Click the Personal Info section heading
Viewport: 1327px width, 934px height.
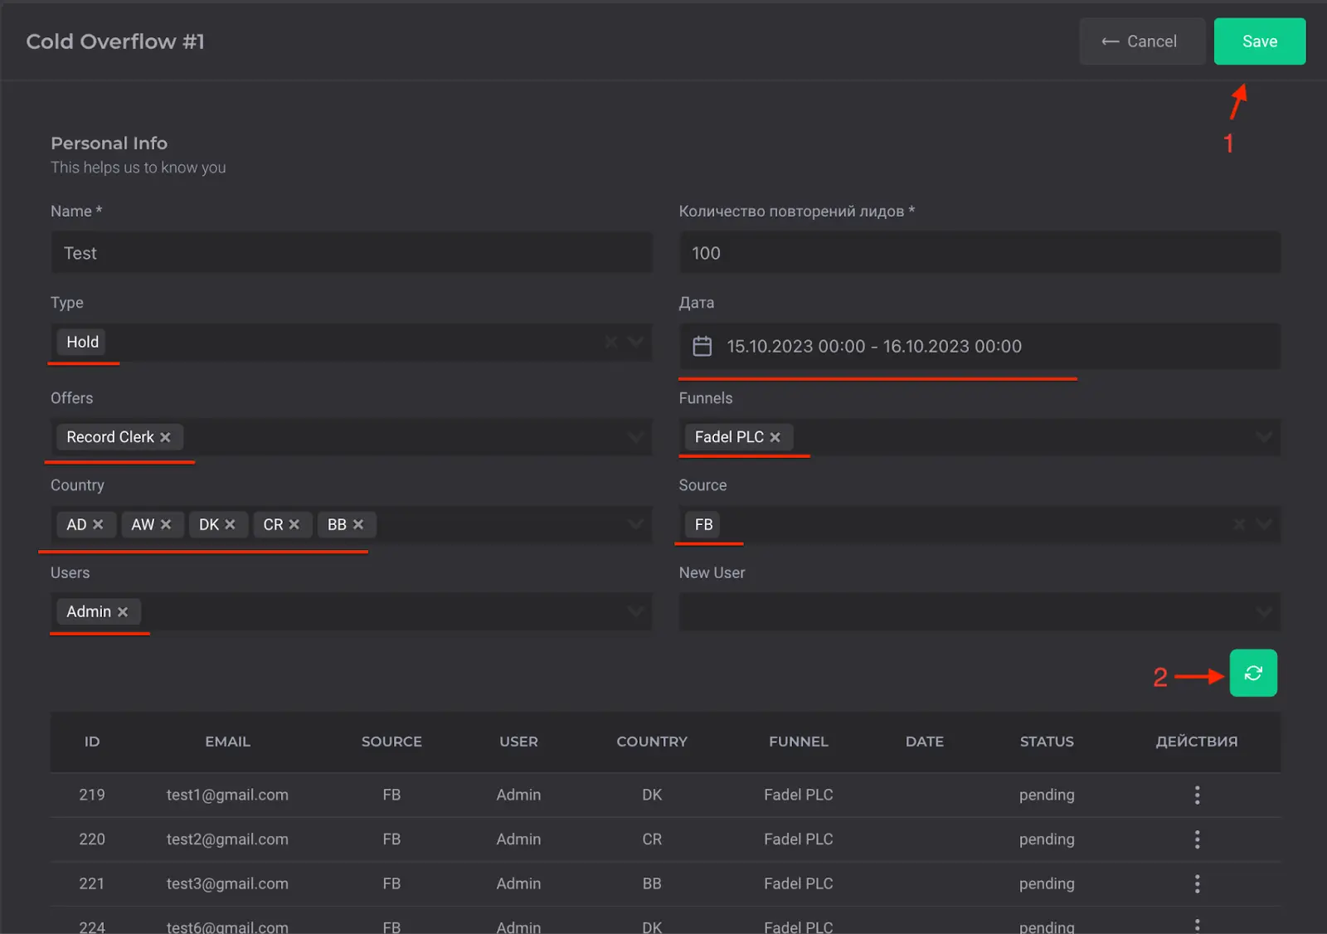click(x=109, y=144)
